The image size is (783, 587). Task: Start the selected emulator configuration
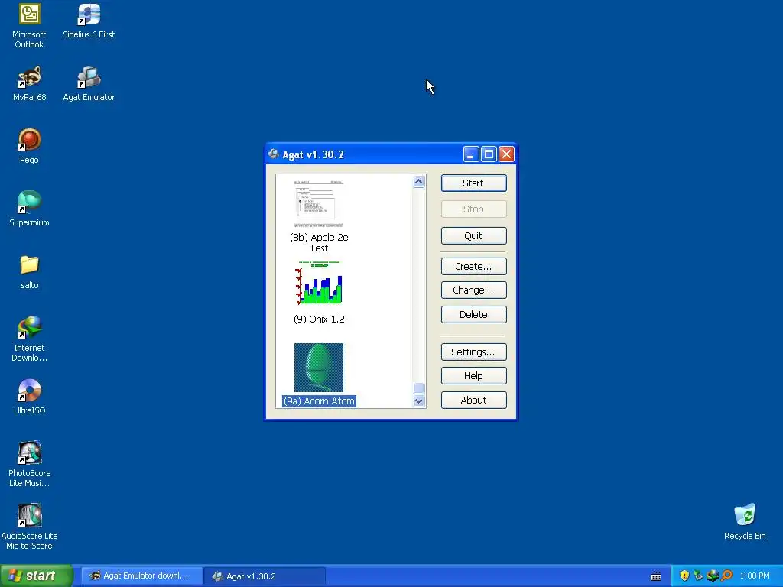pos(473,183)
